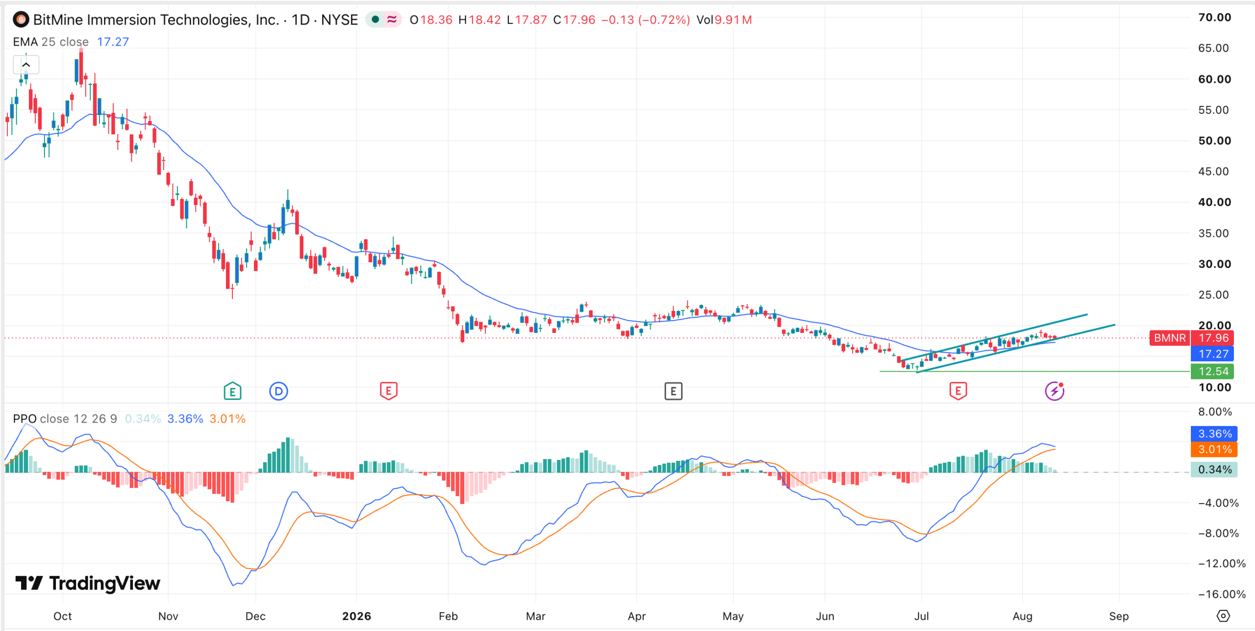The image size is (1255, 631).
Task: Click the Oct label on the time axis
Action: pyautogui.click(x=63, y=616)
